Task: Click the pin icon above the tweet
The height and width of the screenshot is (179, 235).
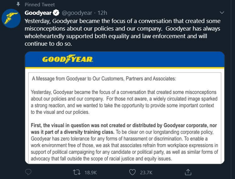Action: (18, 4)
